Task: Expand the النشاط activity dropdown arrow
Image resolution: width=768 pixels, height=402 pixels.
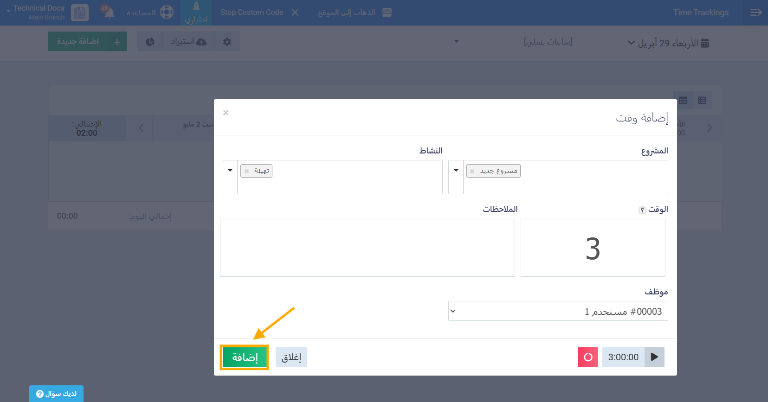Action: pyautogui.click(x=230, y=171)
